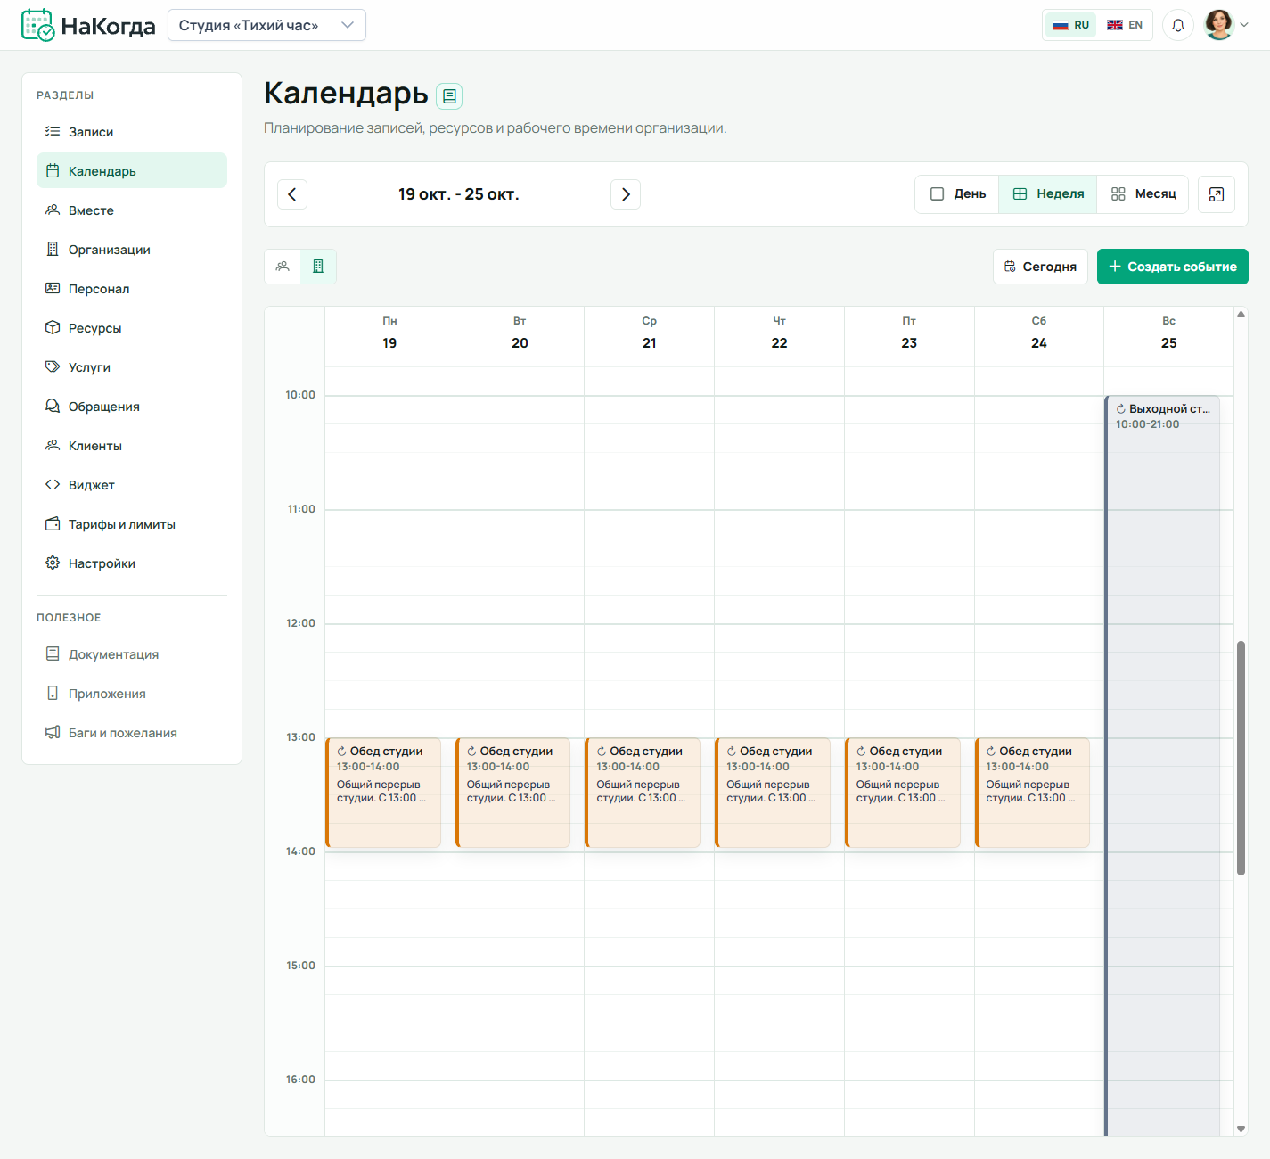
Task: Open the notifications bell
Action: [1177, 25]
